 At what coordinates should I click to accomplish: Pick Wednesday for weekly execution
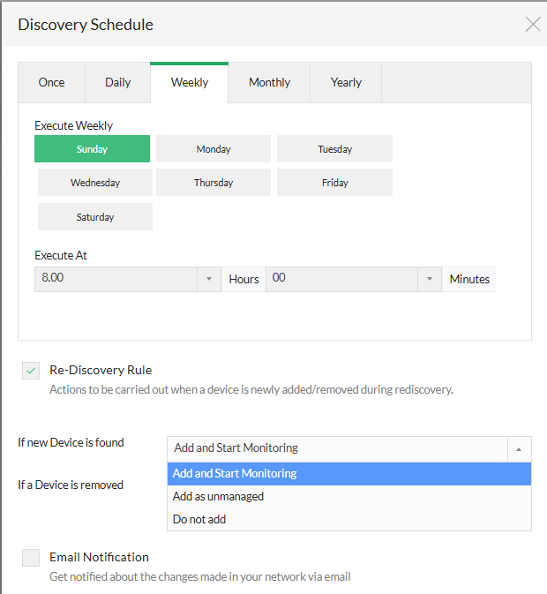click(95, 183)
